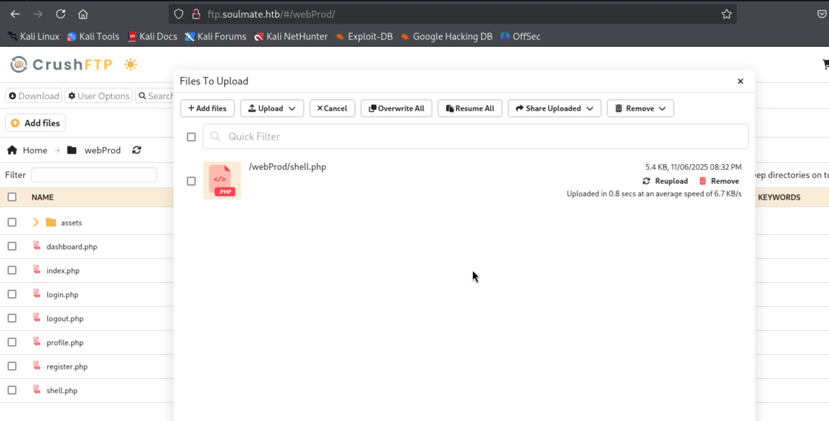Select the dashboard.php row checkbox

[12, 246]
